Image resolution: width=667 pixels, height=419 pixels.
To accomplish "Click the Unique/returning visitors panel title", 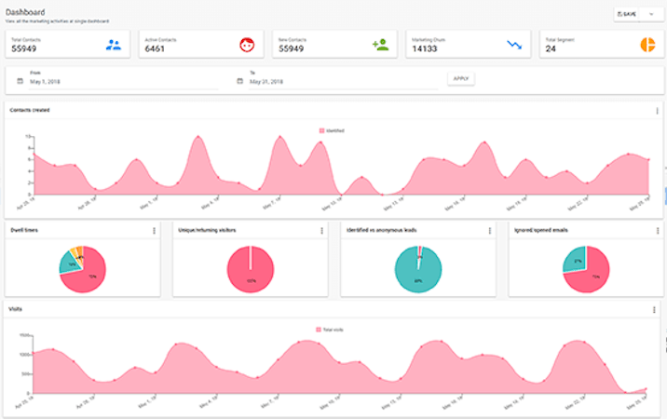I will coord(207,230).
